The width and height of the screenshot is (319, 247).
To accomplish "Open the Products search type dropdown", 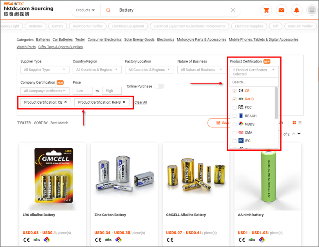I will click(85, 10).
